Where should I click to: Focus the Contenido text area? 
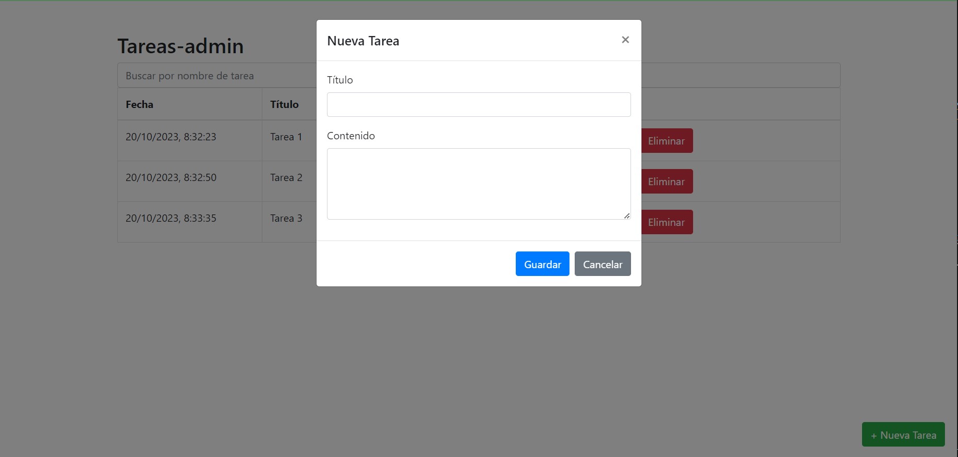click(479, 184)
